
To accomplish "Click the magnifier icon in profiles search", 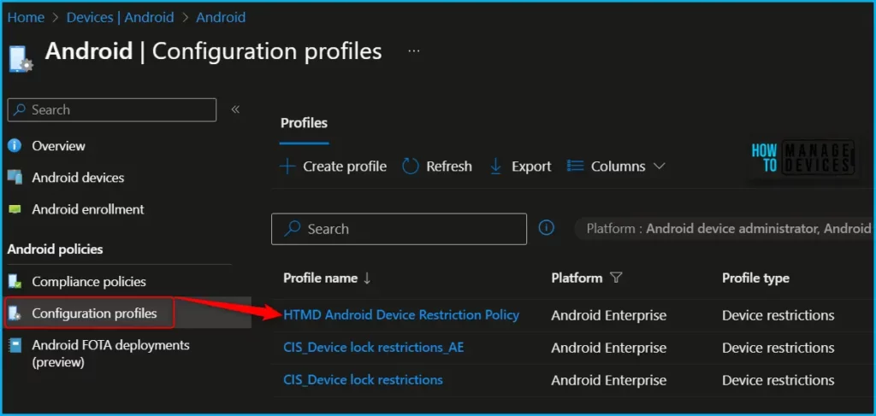I will point(293,229).
